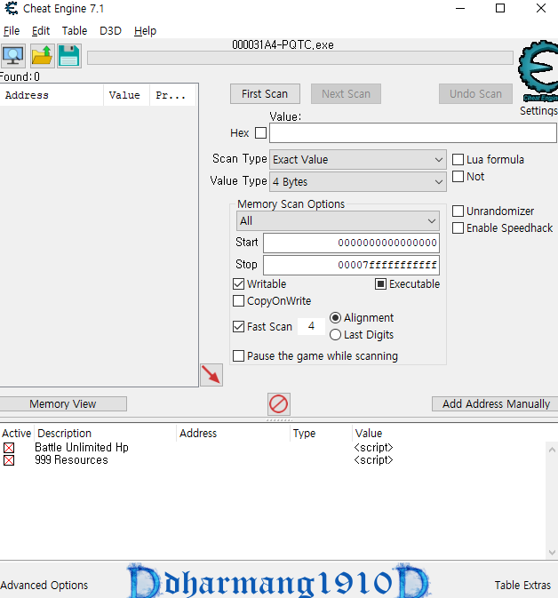
Task: Click the Fast Scan alignment value field
Action: coord(311,326)
